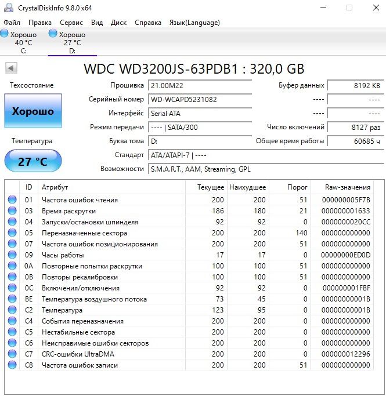Click the firmware 21.00M22 field
The width and height of the screenshot is (386, 396).
tap(200, 85)
